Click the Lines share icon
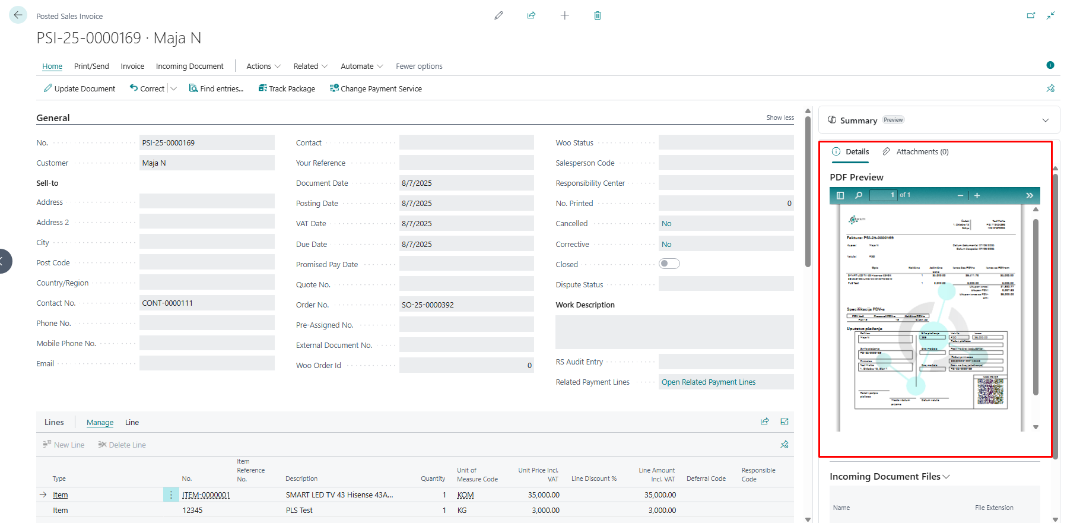This screenshot has height=523, width=1083. 765,421
